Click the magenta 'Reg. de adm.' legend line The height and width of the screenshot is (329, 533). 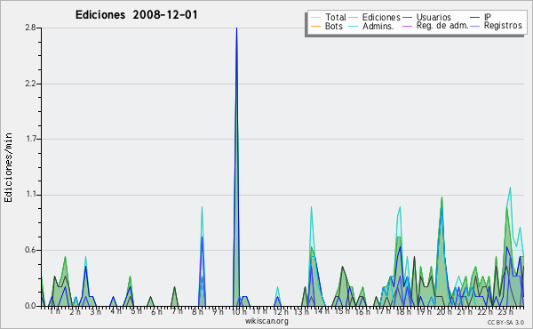point(407,26)
